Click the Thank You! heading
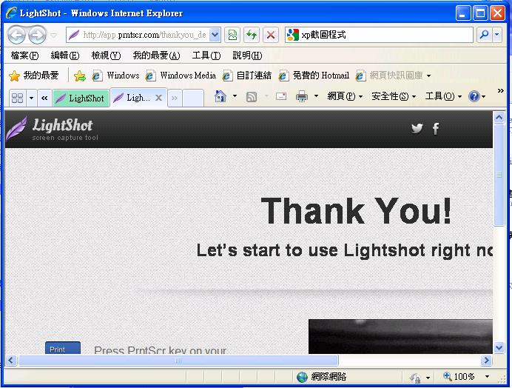The height and width of the screenshot is (388, 512). (356, 211)
